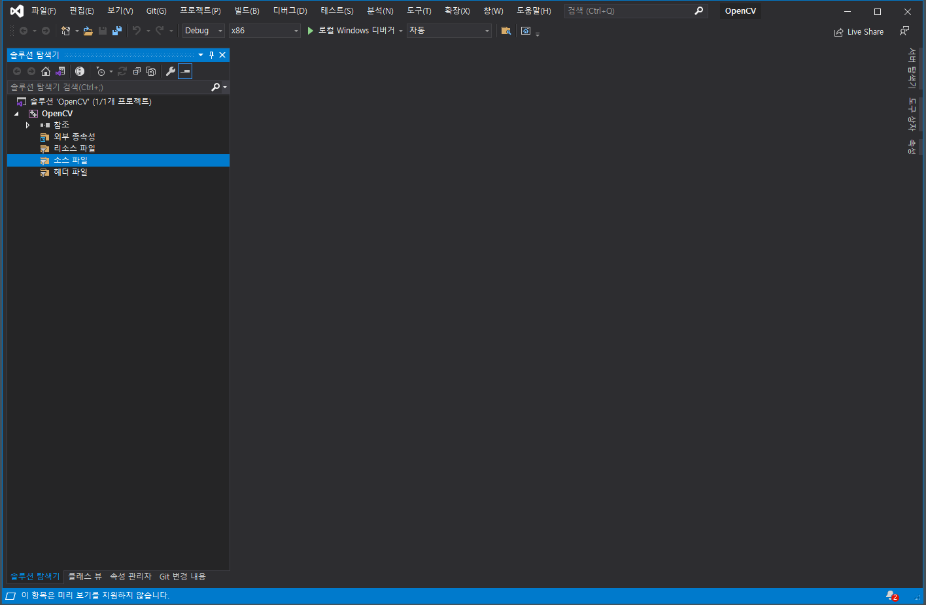The width and height of the screenshot is (926, 605).
Task: Switch to the Git 변경 내용 tab
Action: [182, 576]
